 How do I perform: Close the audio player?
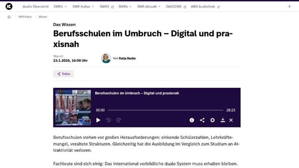231,120
